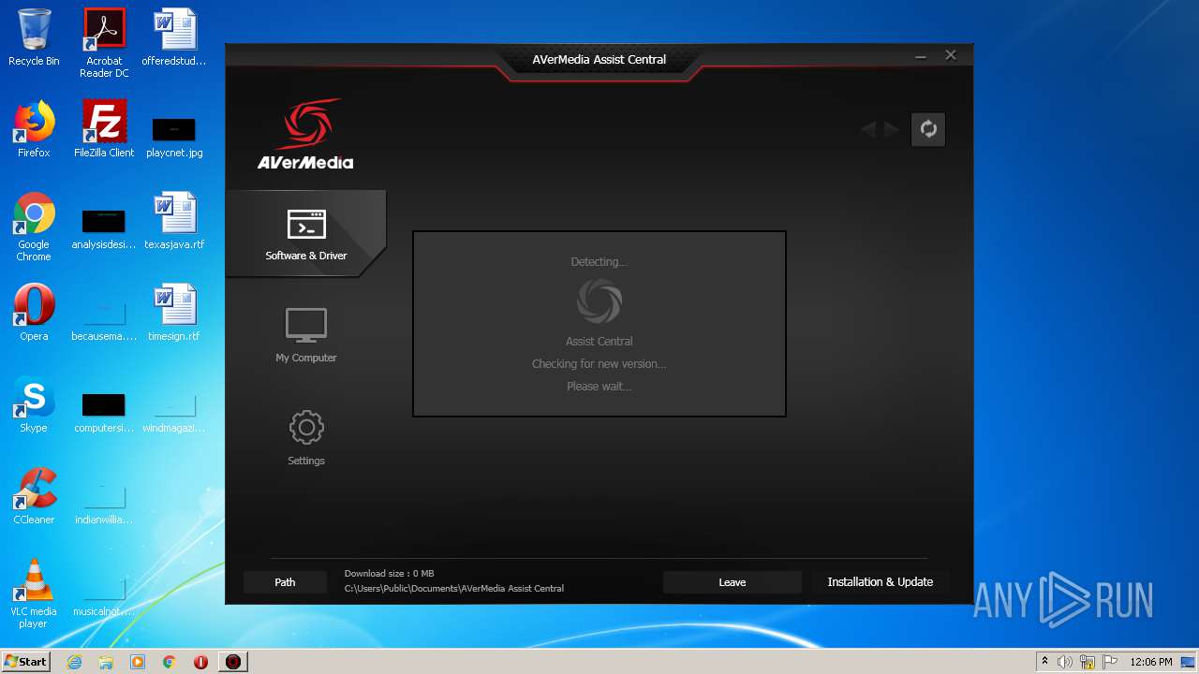Open Google Chrome desktop shortcut
This screenshot has height=674, width=1199.
(x=34, y=227)
